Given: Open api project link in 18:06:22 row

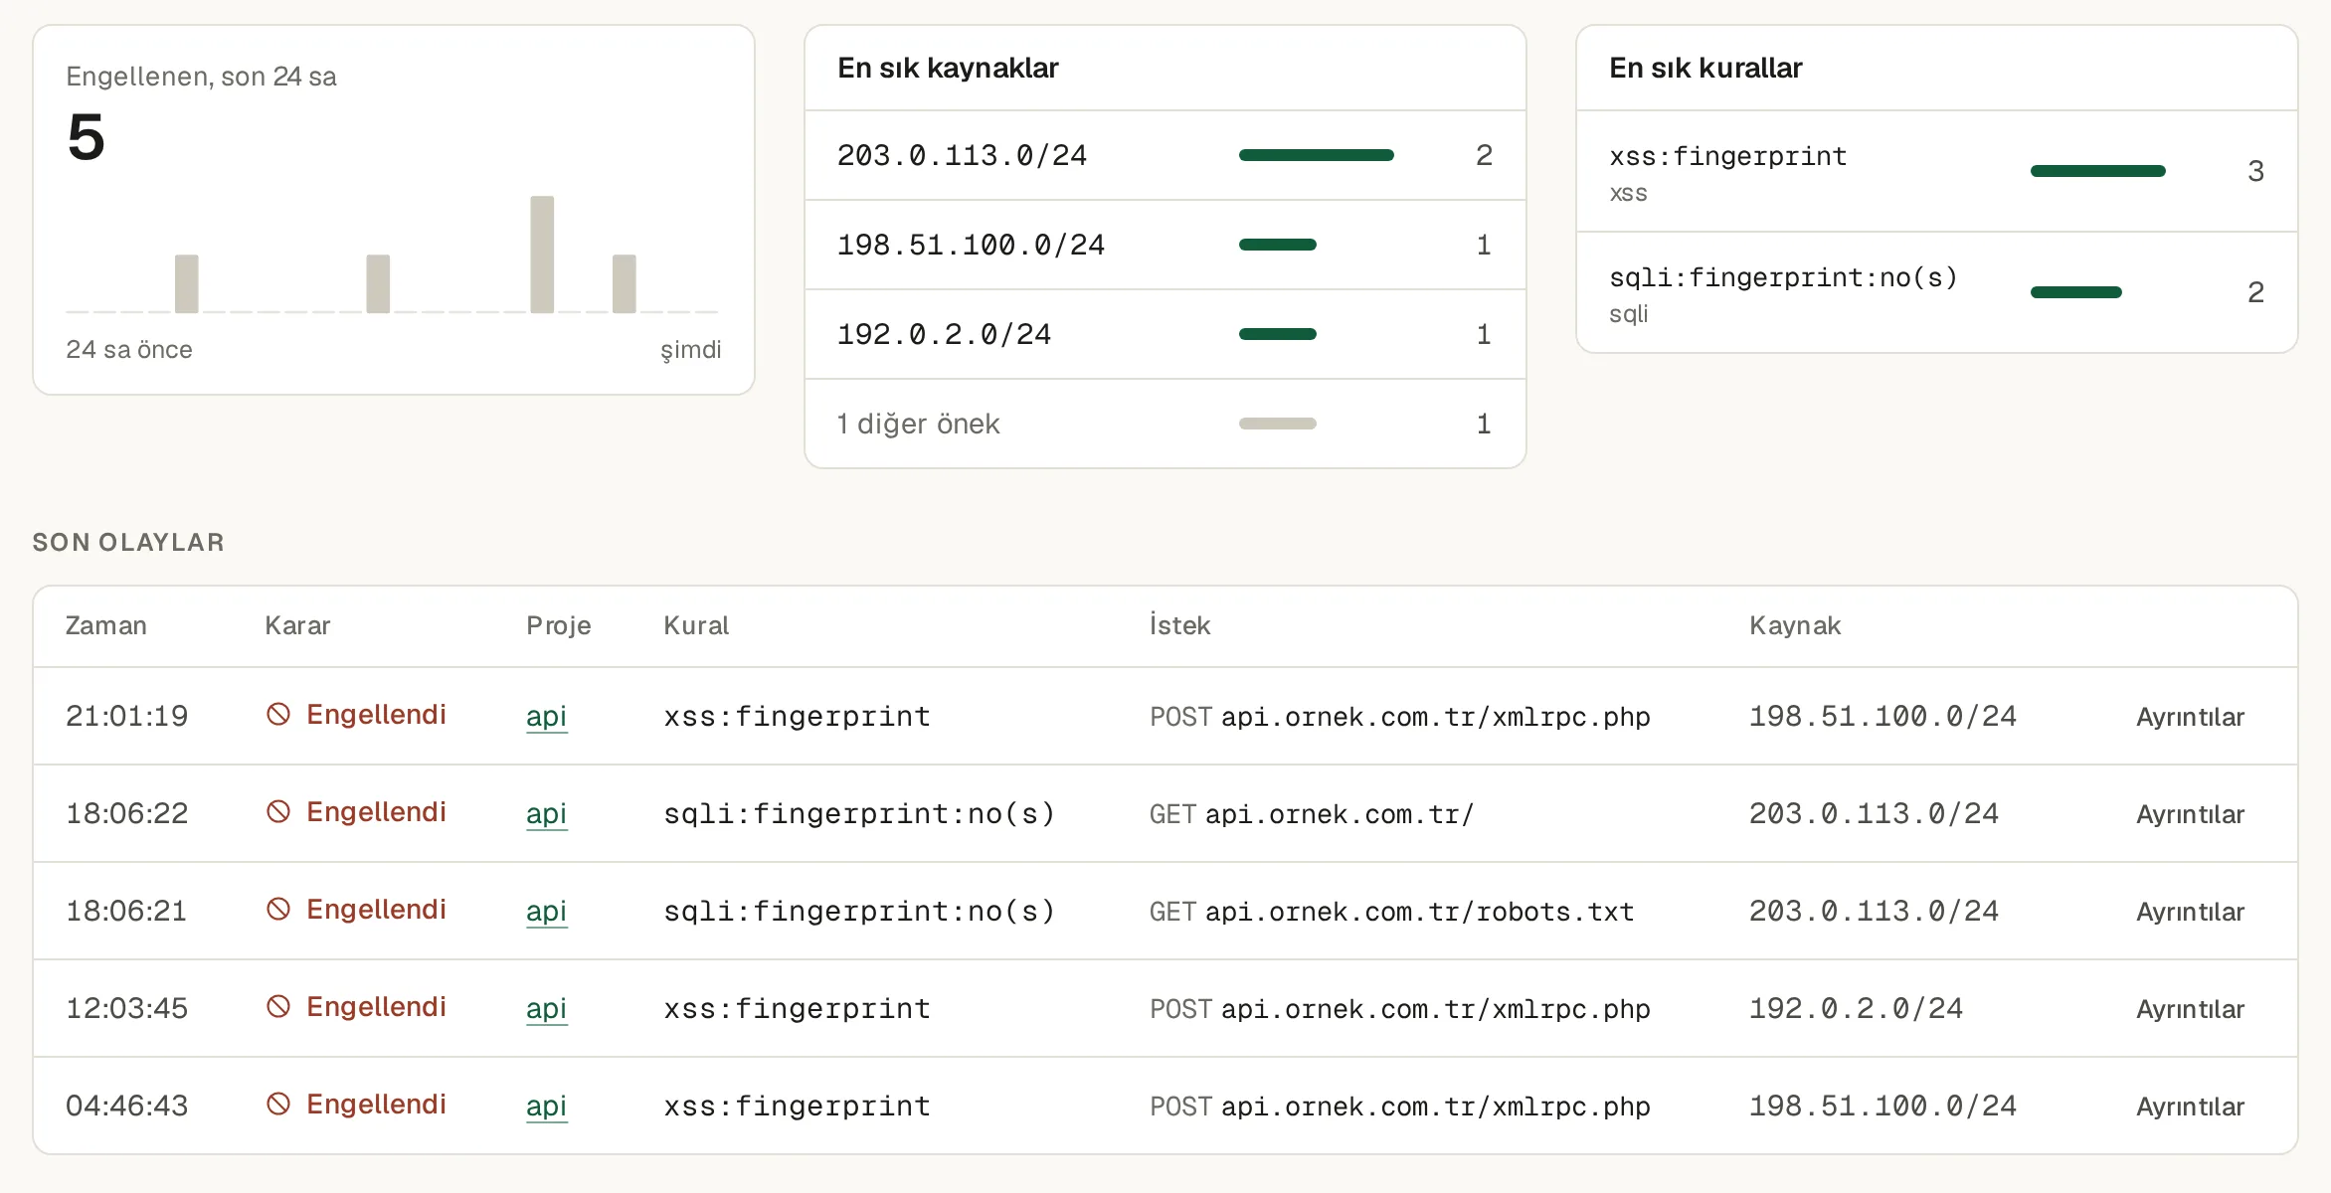Looking at the screenshot, I should point(546,813).
